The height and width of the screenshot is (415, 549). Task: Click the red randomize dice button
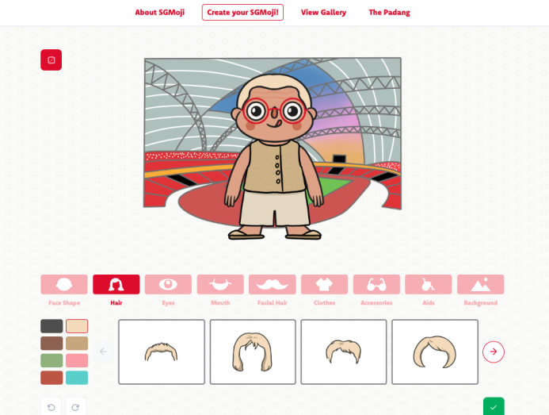coord(51,60)
